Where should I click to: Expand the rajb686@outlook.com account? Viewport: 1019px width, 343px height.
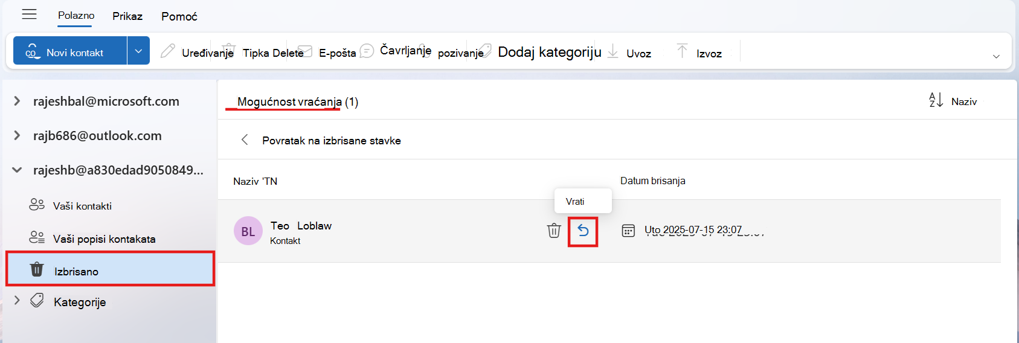[x=17, y=136]
